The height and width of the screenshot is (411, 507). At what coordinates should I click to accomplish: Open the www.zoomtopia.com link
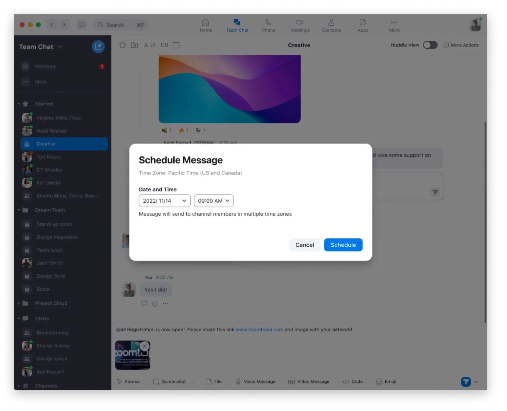pyautogui.click(x=259, y=329)
